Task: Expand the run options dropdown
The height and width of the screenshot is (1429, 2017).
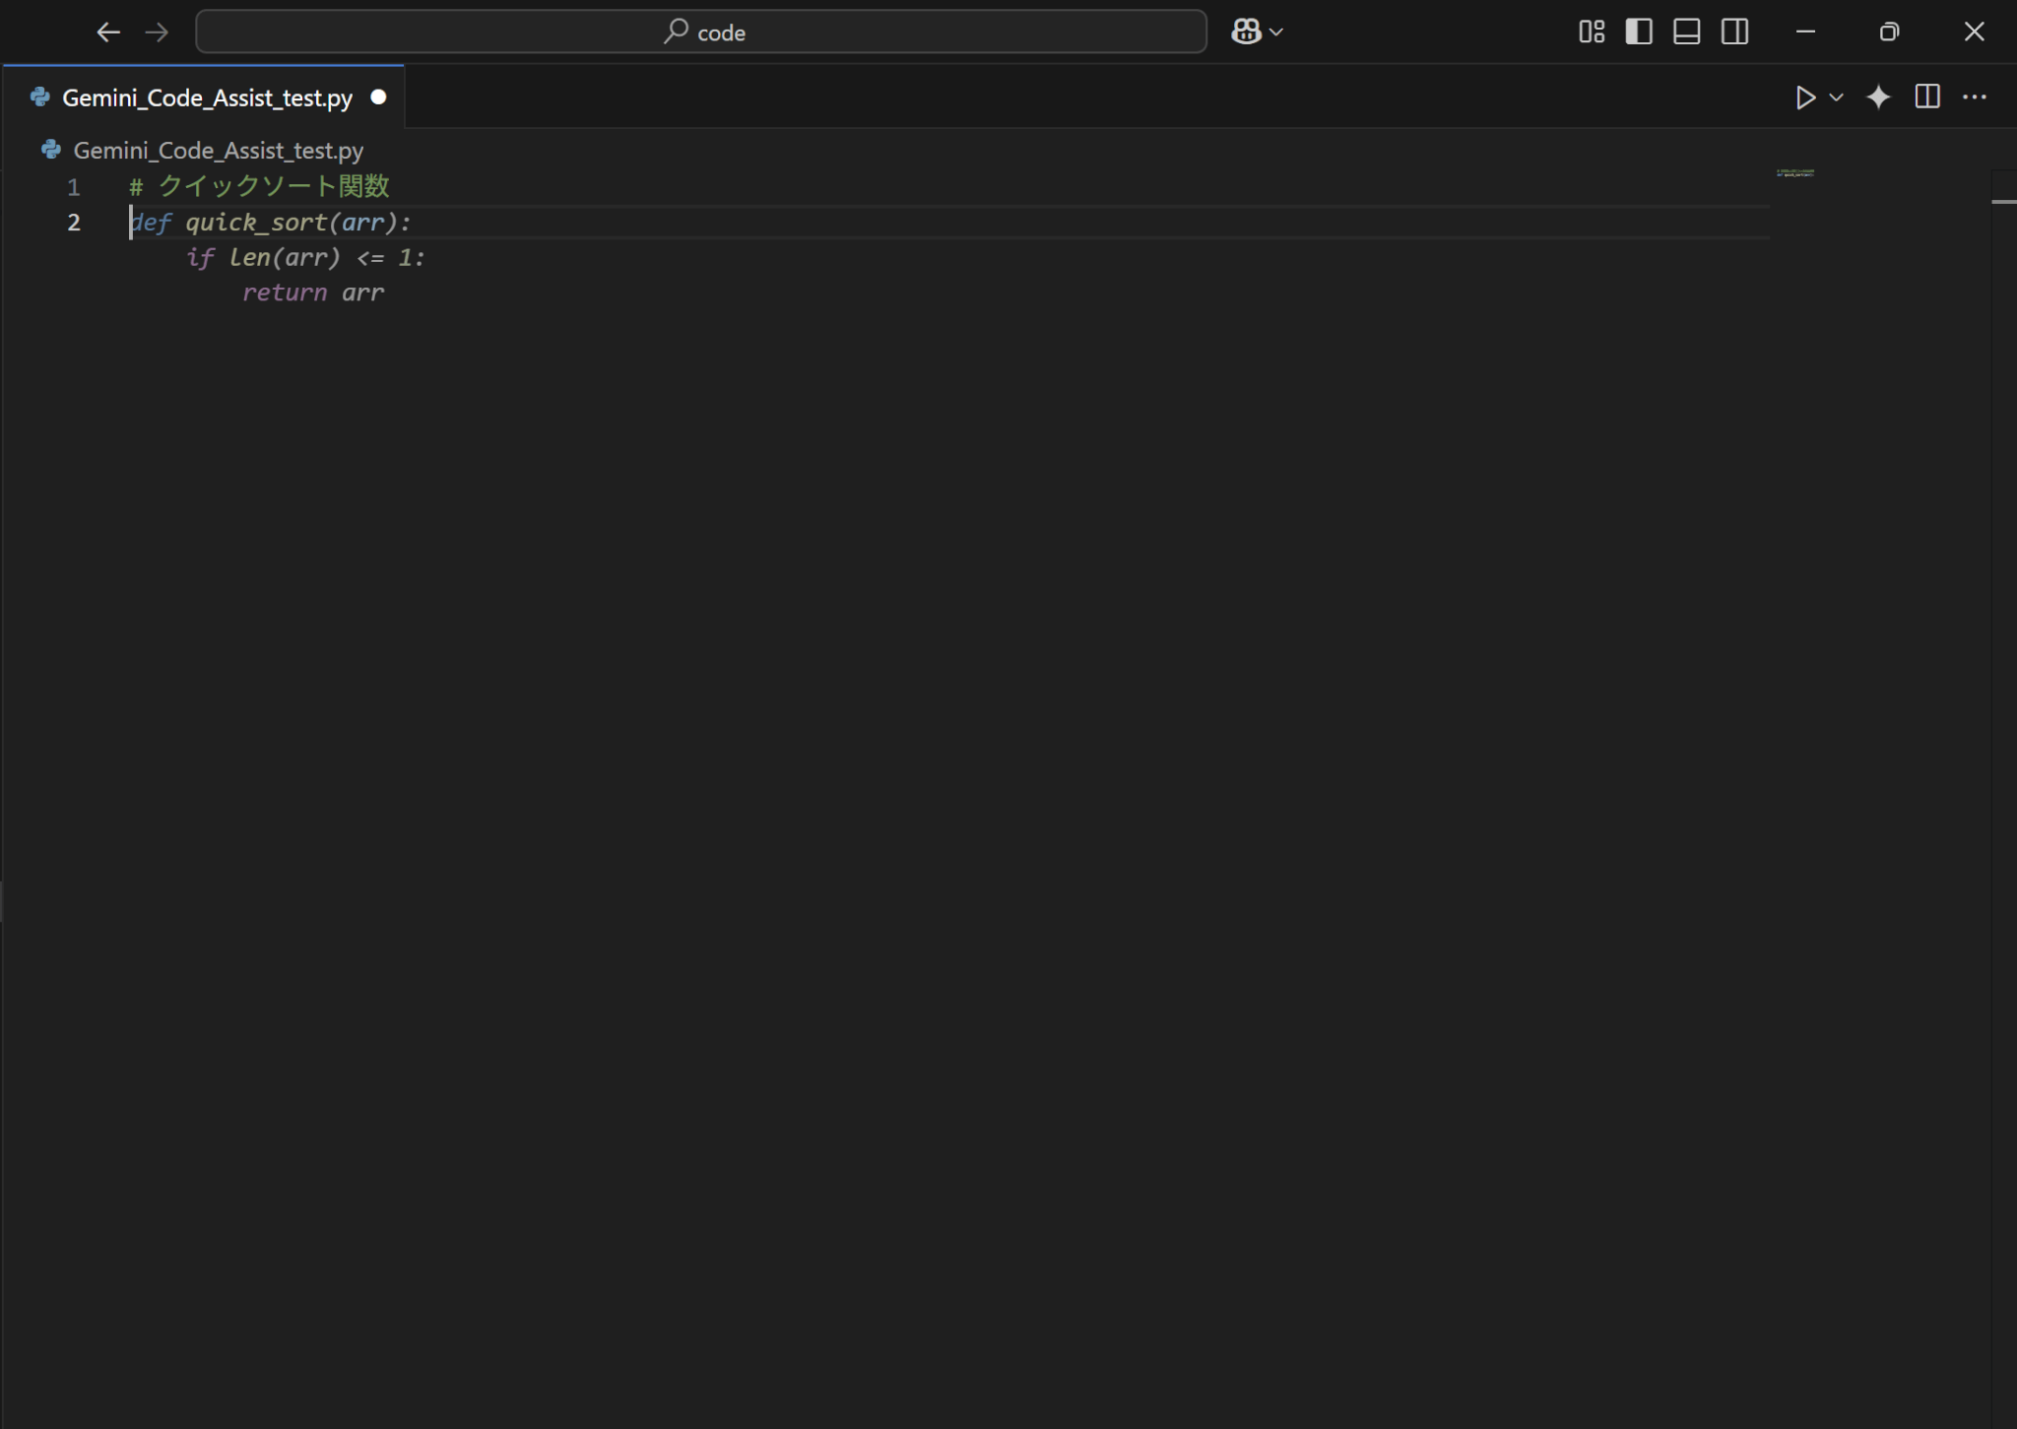Action: pos(1836,97)
